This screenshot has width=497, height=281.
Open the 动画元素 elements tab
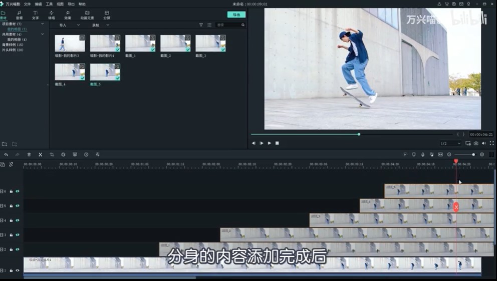pyautogui.click(x=87, y=15)
